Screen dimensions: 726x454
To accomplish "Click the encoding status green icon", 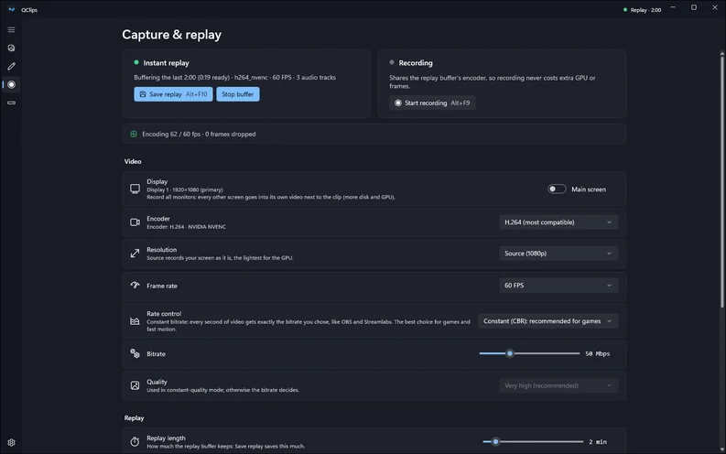I will 134,134.
